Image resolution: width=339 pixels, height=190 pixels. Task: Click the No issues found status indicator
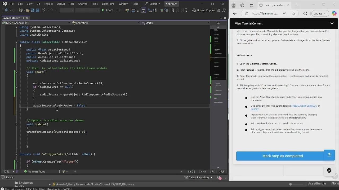coord(34,172)
